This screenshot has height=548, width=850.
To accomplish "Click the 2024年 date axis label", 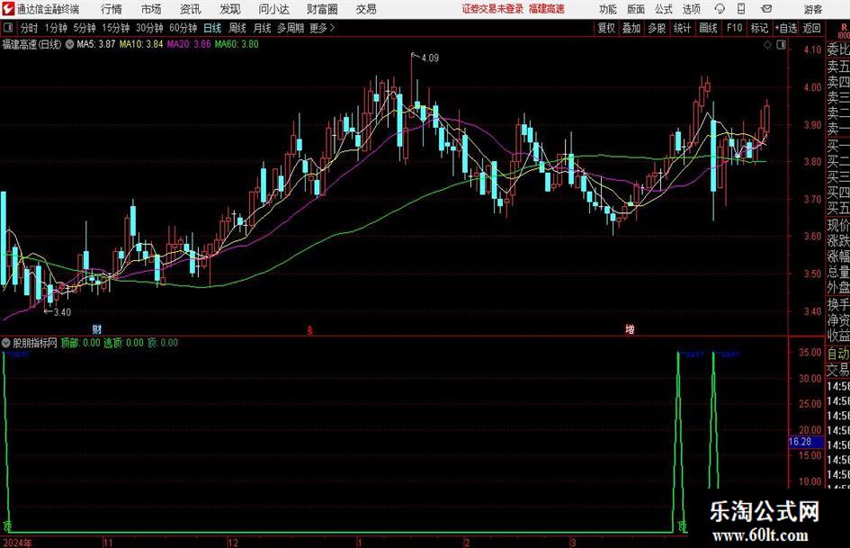I will (x=17, y=543).
